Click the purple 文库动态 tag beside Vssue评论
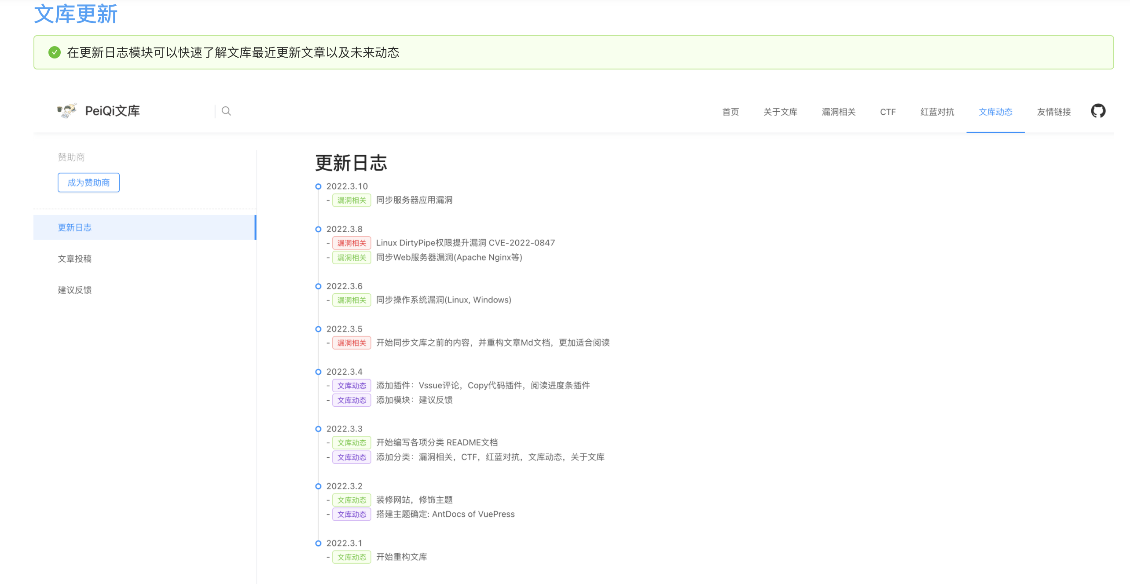This screenshot has height=584, width=1130. (351, 386)
